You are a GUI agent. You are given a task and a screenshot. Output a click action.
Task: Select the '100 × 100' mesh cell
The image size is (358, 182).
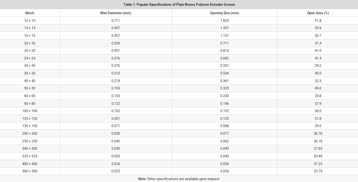click(x=30, y=111)
